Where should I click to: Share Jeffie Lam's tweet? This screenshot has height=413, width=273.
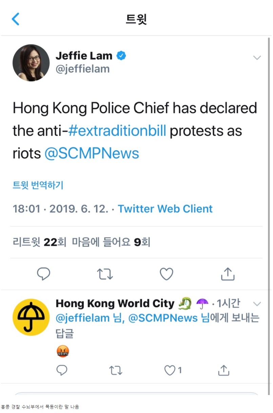[x=228, y=274]
